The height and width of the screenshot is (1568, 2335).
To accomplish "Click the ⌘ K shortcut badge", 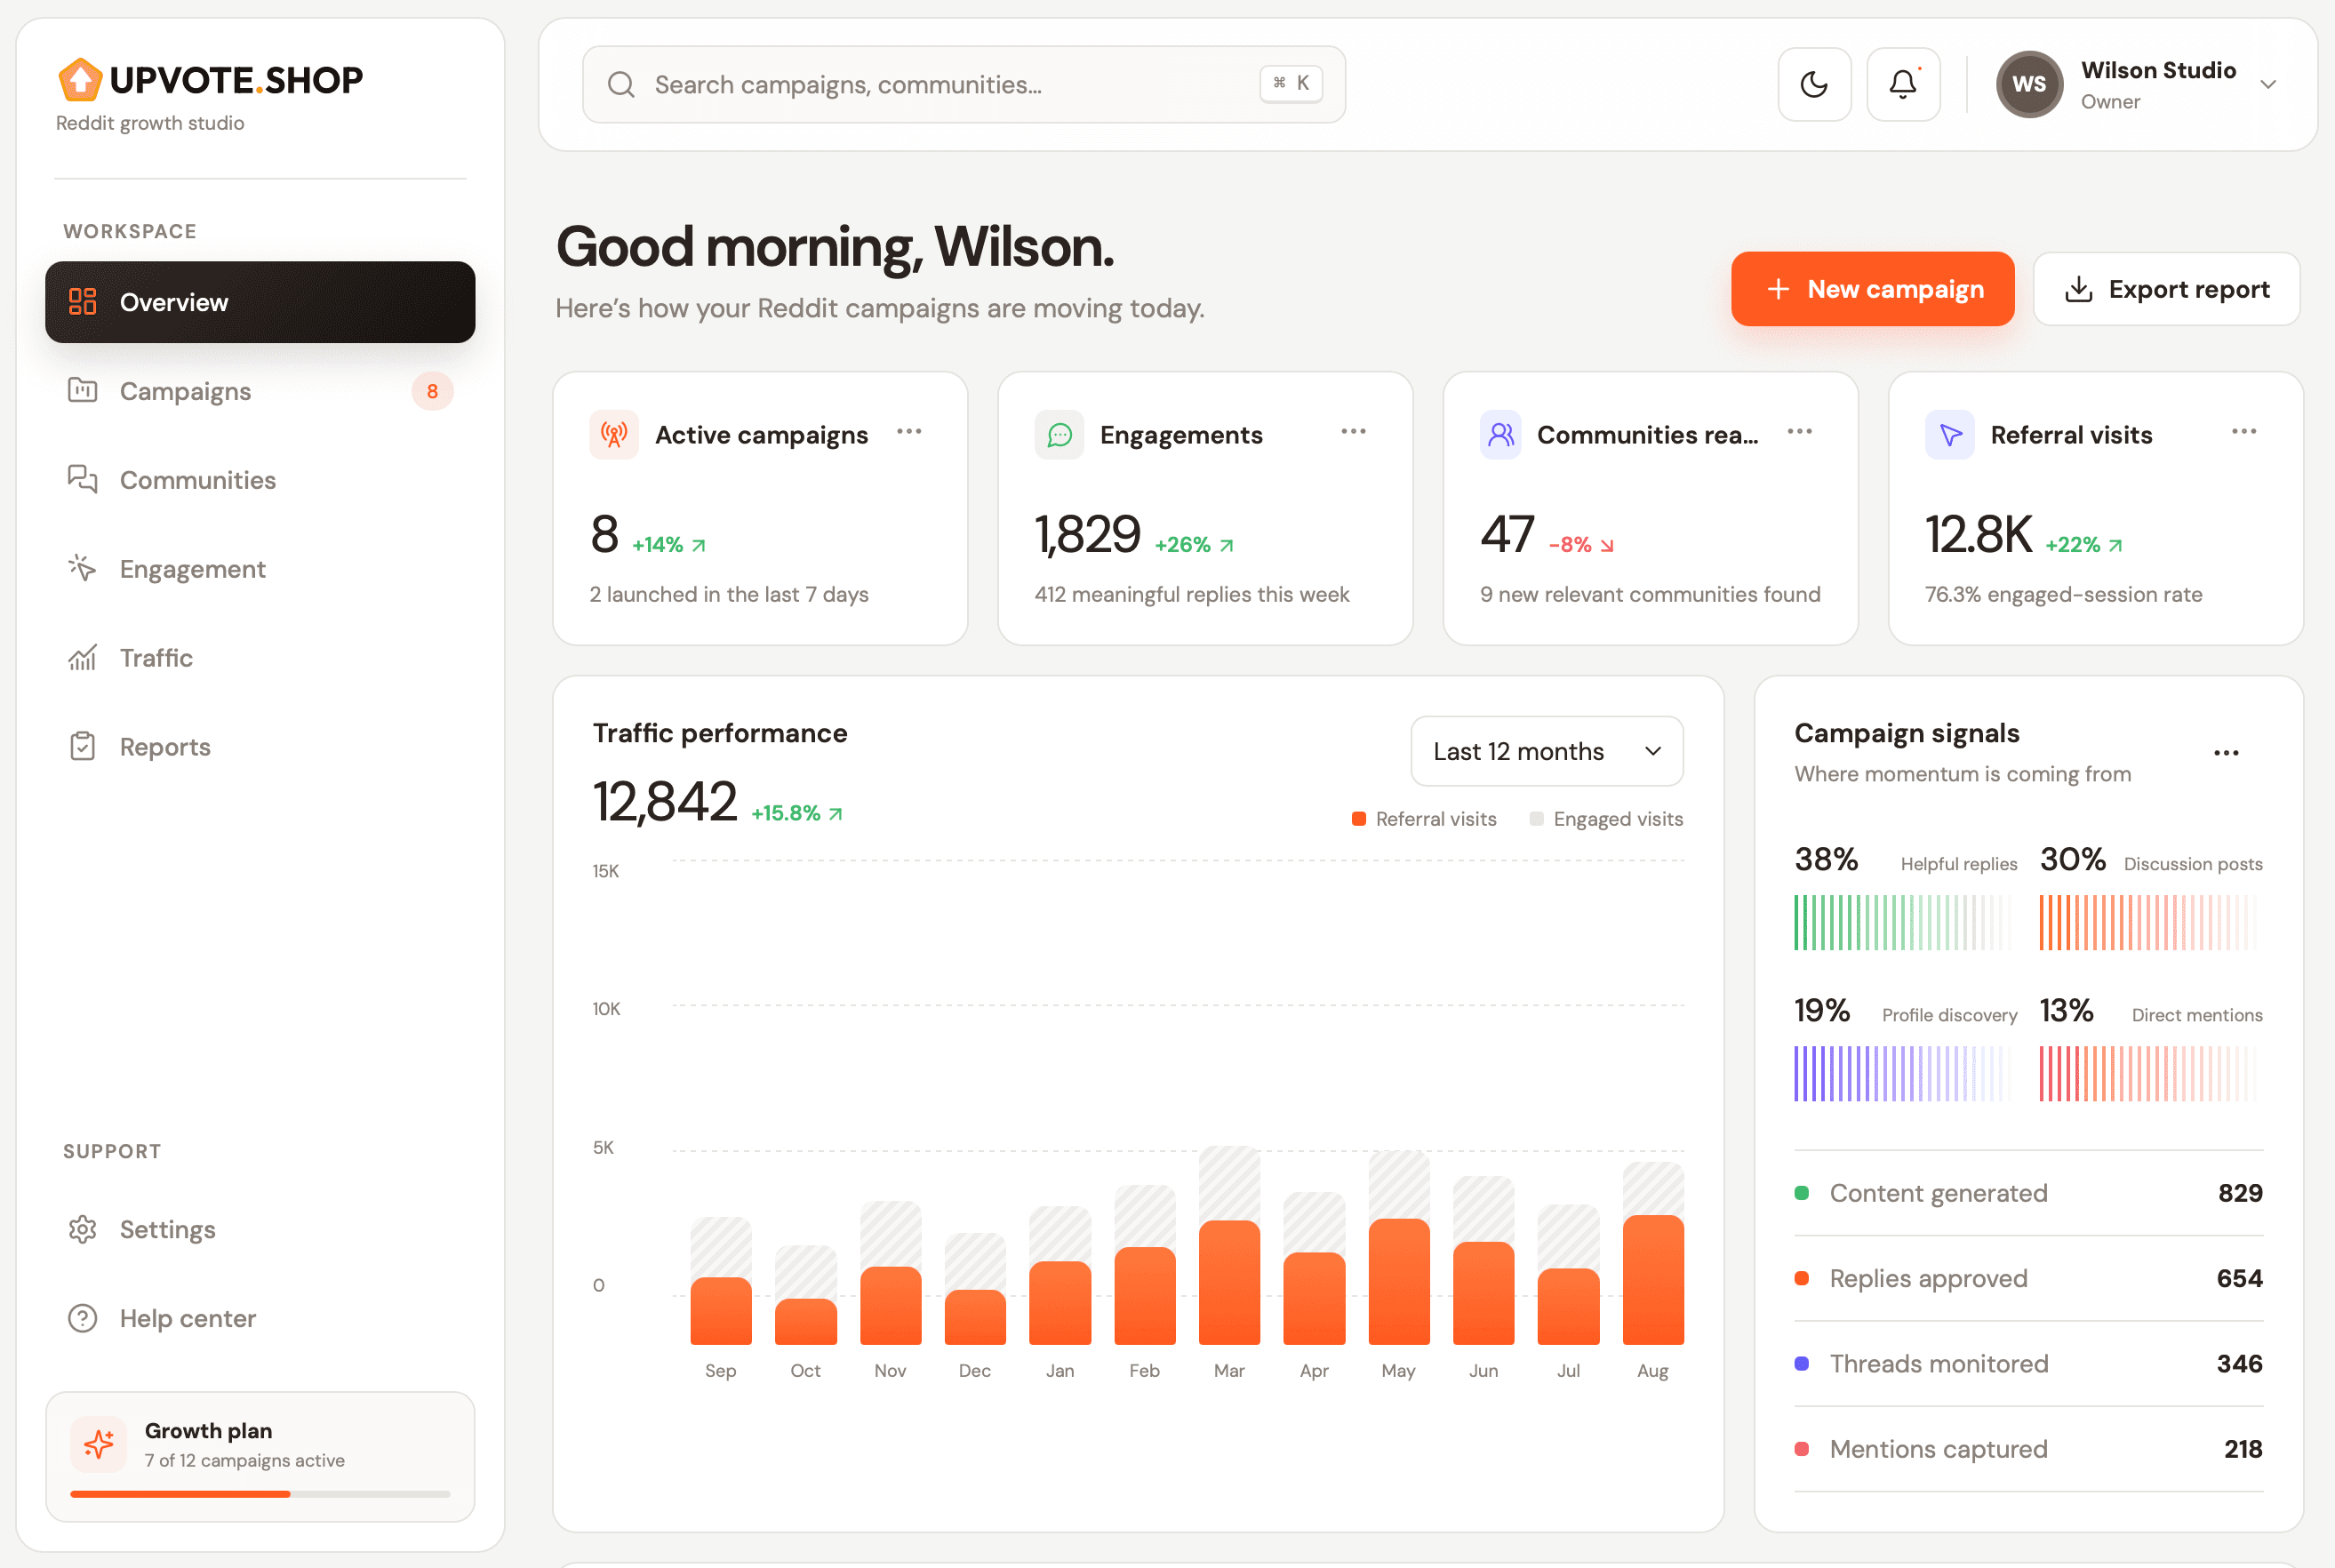I will coord(1291,84).
